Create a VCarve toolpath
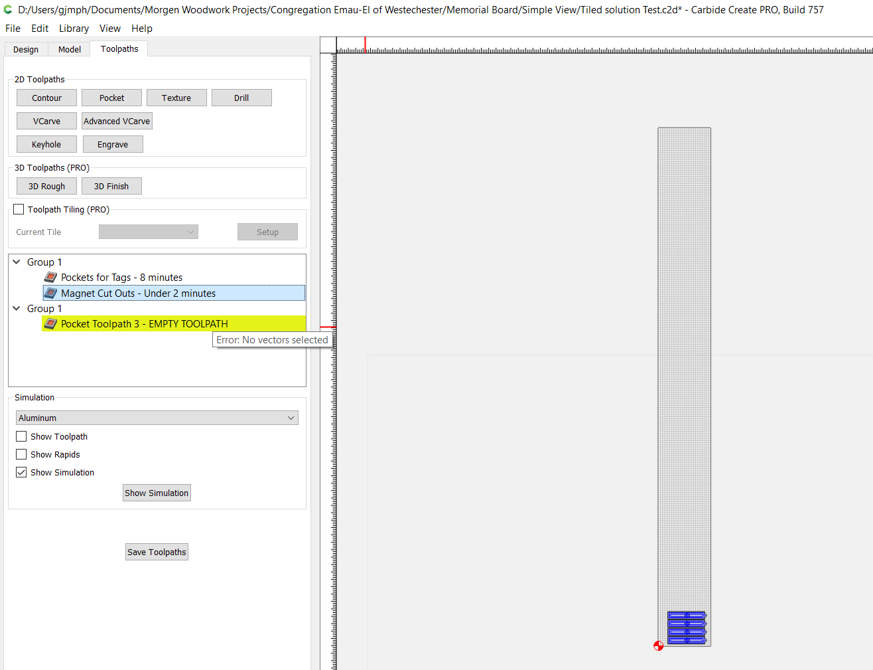Viewport: 873px width, 670px height. coord(46,121)
